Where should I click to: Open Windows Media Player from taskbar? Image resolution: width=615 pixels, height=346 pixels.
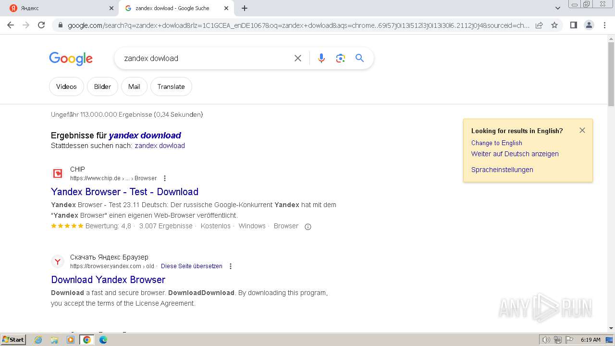coord(71,340)
